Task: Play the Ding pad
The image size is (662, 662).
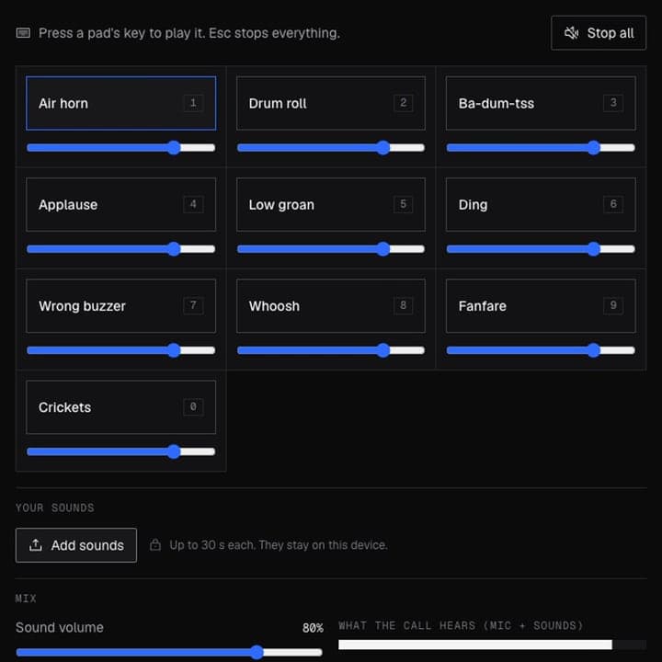Action: (x=541, y=204)
